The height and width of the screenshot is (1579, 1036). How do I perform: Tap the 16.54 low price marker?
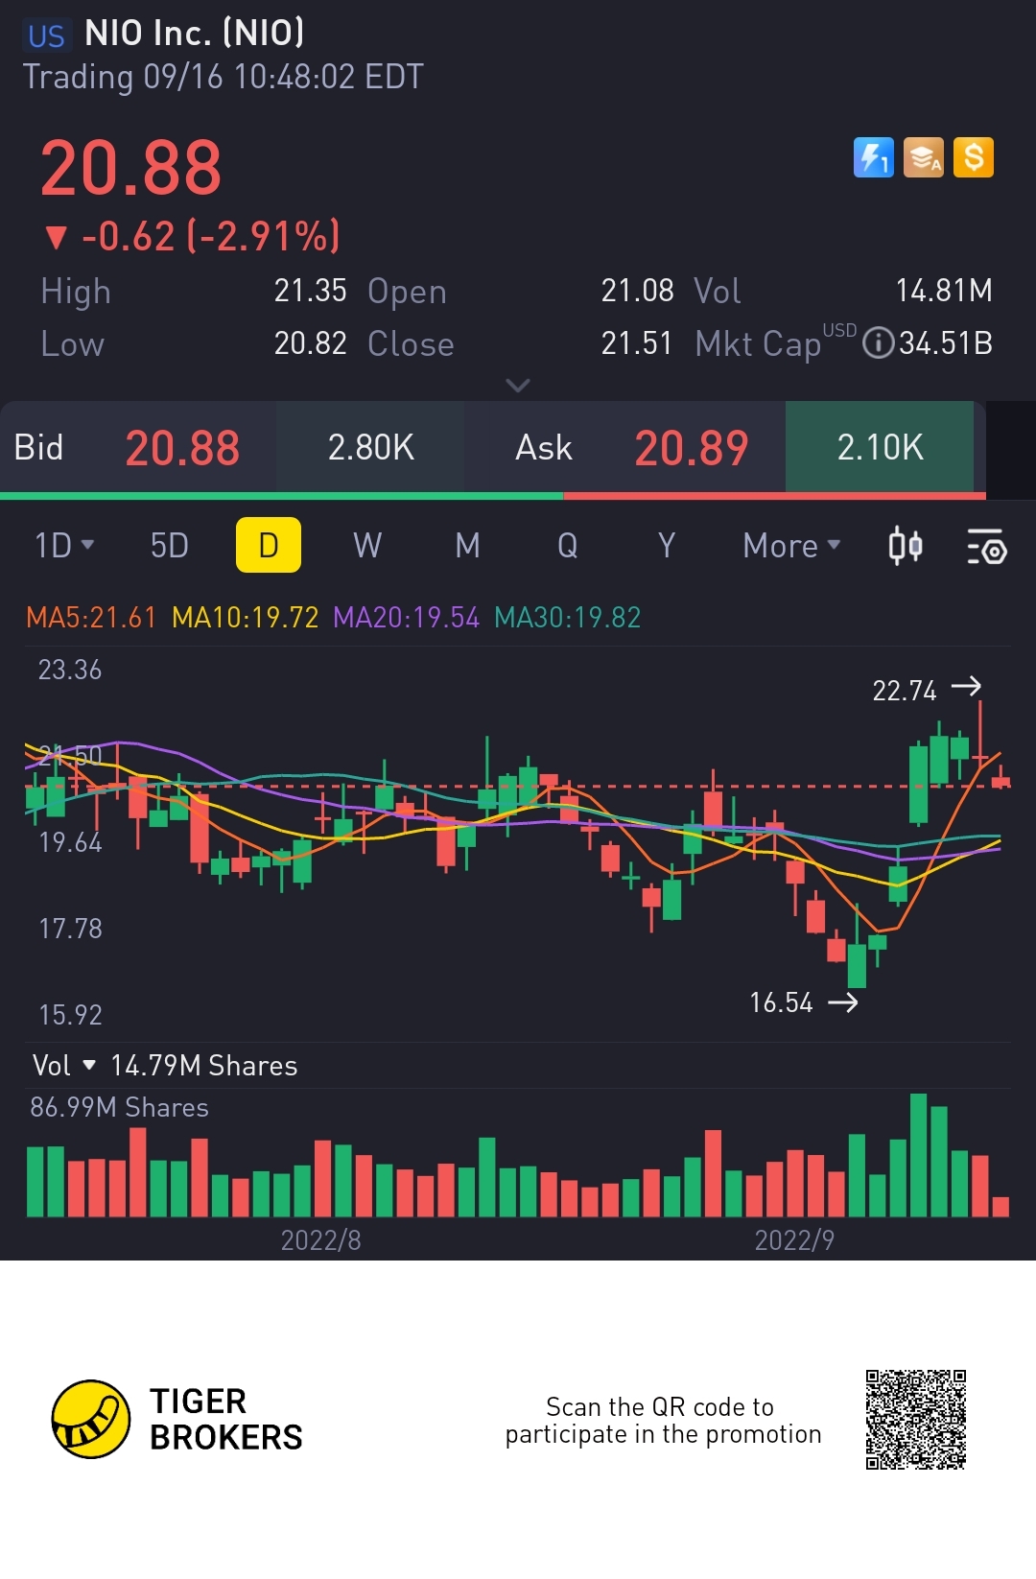[803, 1002]
